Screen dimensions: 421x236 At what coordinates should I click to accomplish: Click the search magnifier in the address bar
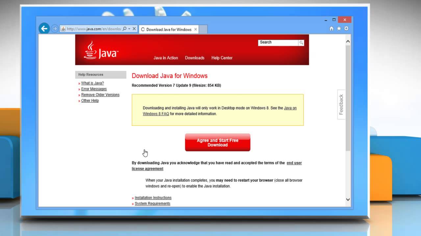point(124,29)
